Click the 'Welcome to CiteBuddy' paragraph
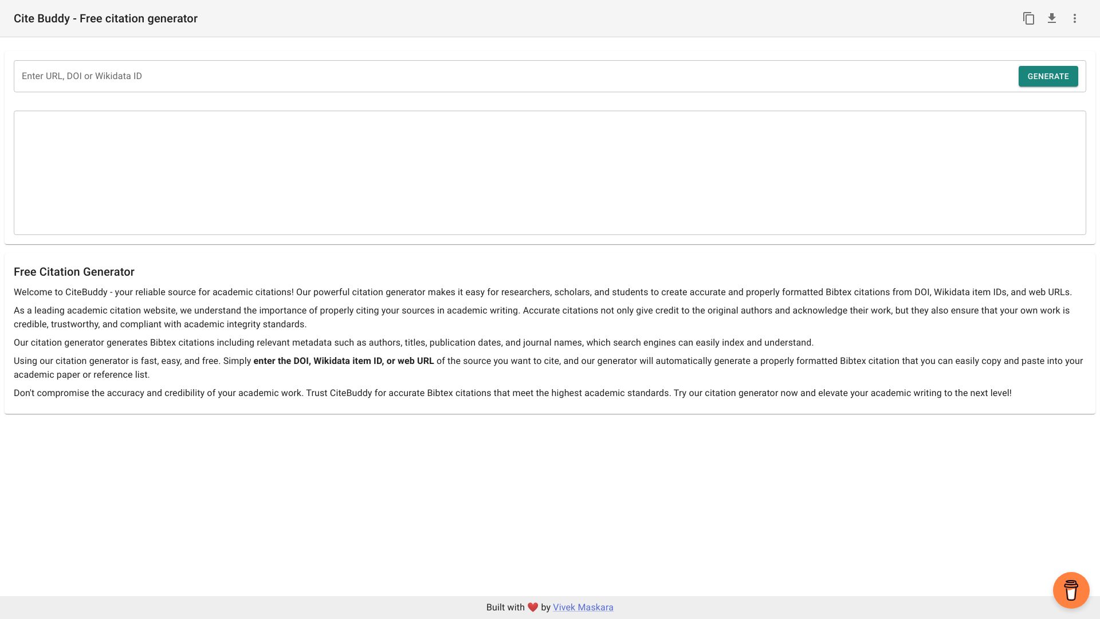The image size is (1100, 619). coord(542,292)
